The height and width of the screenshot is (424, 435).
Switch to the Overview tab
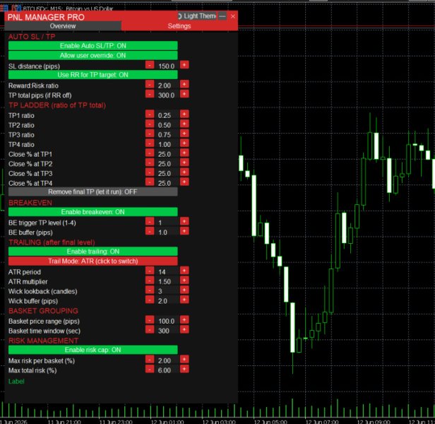pyautogui.click(x=63, y=26)
